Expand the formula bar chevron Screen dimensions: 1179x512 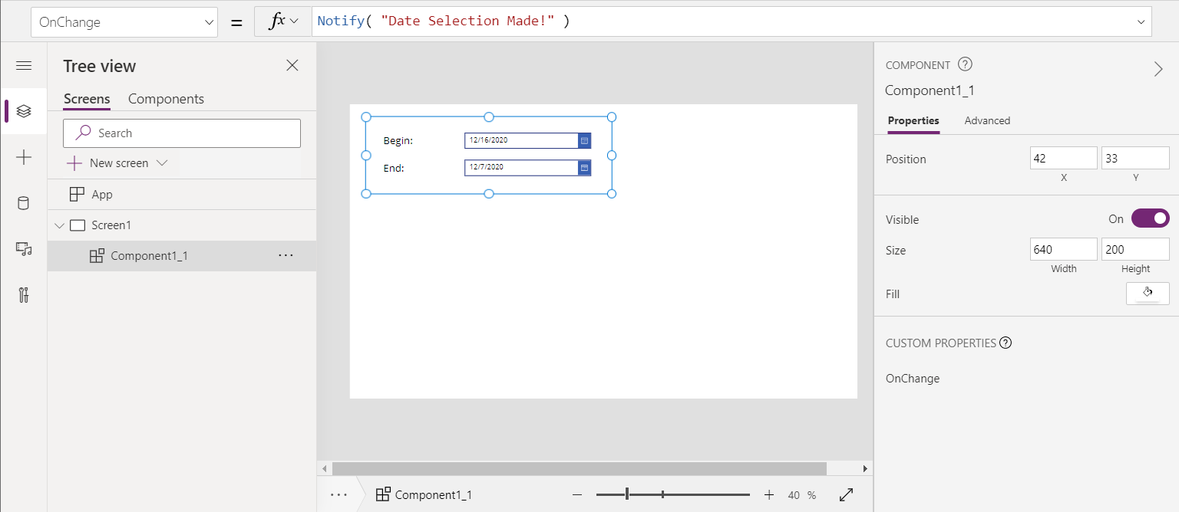(1141, 22)
